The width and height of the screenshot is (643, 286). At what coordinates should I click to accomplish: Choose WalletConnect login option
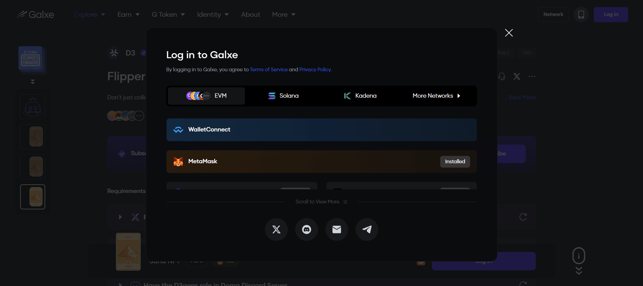click(322, 130)
